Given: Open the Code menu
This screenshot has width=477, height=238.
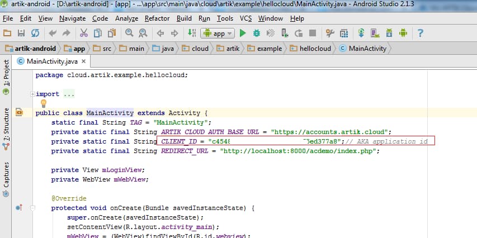Looking at the screenshot, I should [100, 18].
